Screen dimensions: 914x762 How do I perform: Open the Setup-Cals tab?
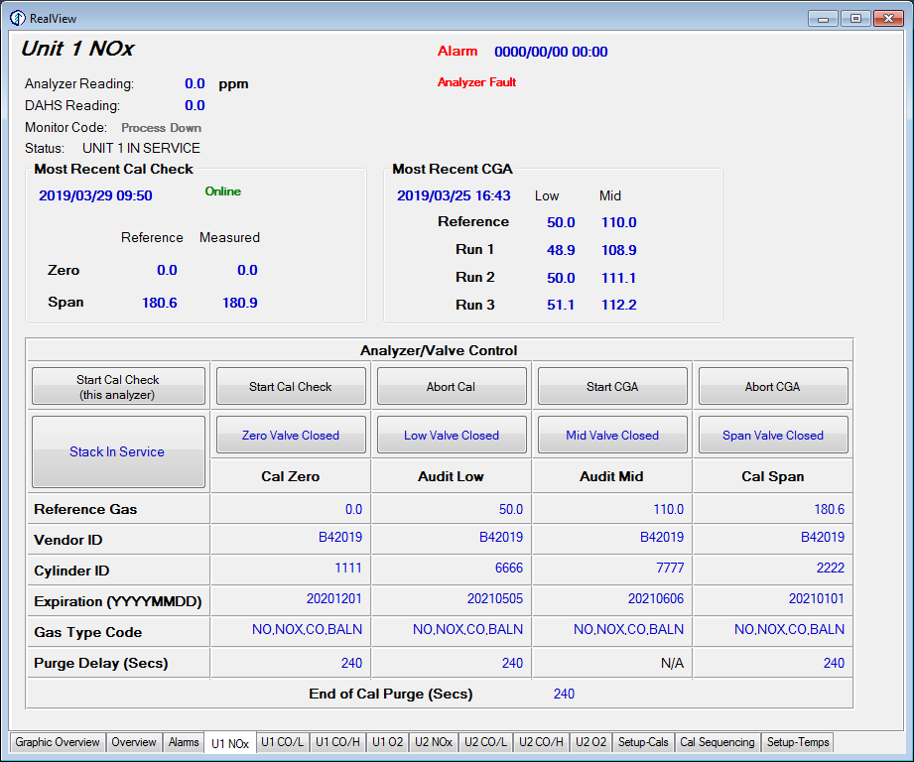point(643,742)
